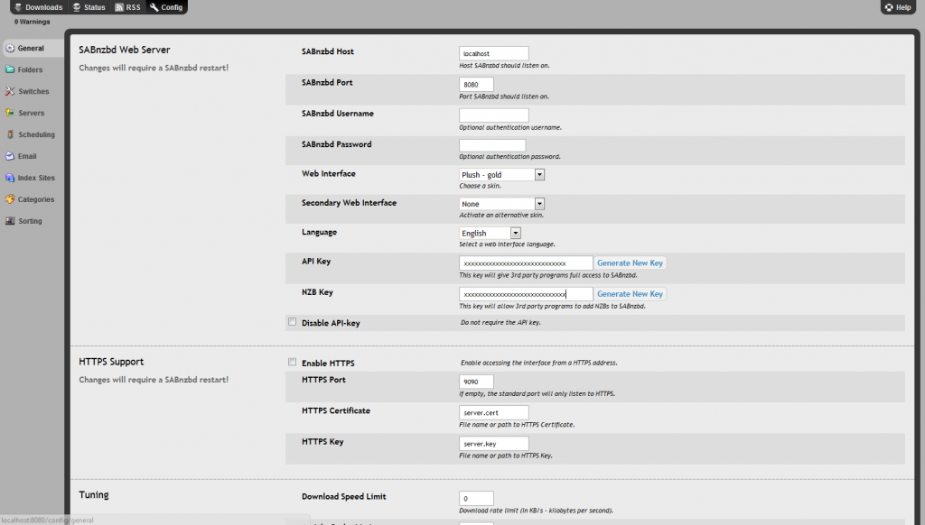Screen dimensions: 925x525
Task: Open the Config tab label
Action: (172, 7)
